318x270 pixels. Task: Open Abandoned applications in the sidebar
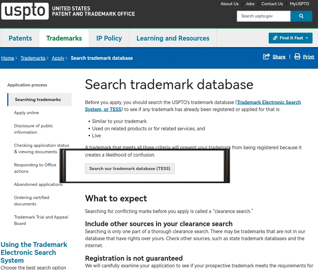click(x=38, y=184)
